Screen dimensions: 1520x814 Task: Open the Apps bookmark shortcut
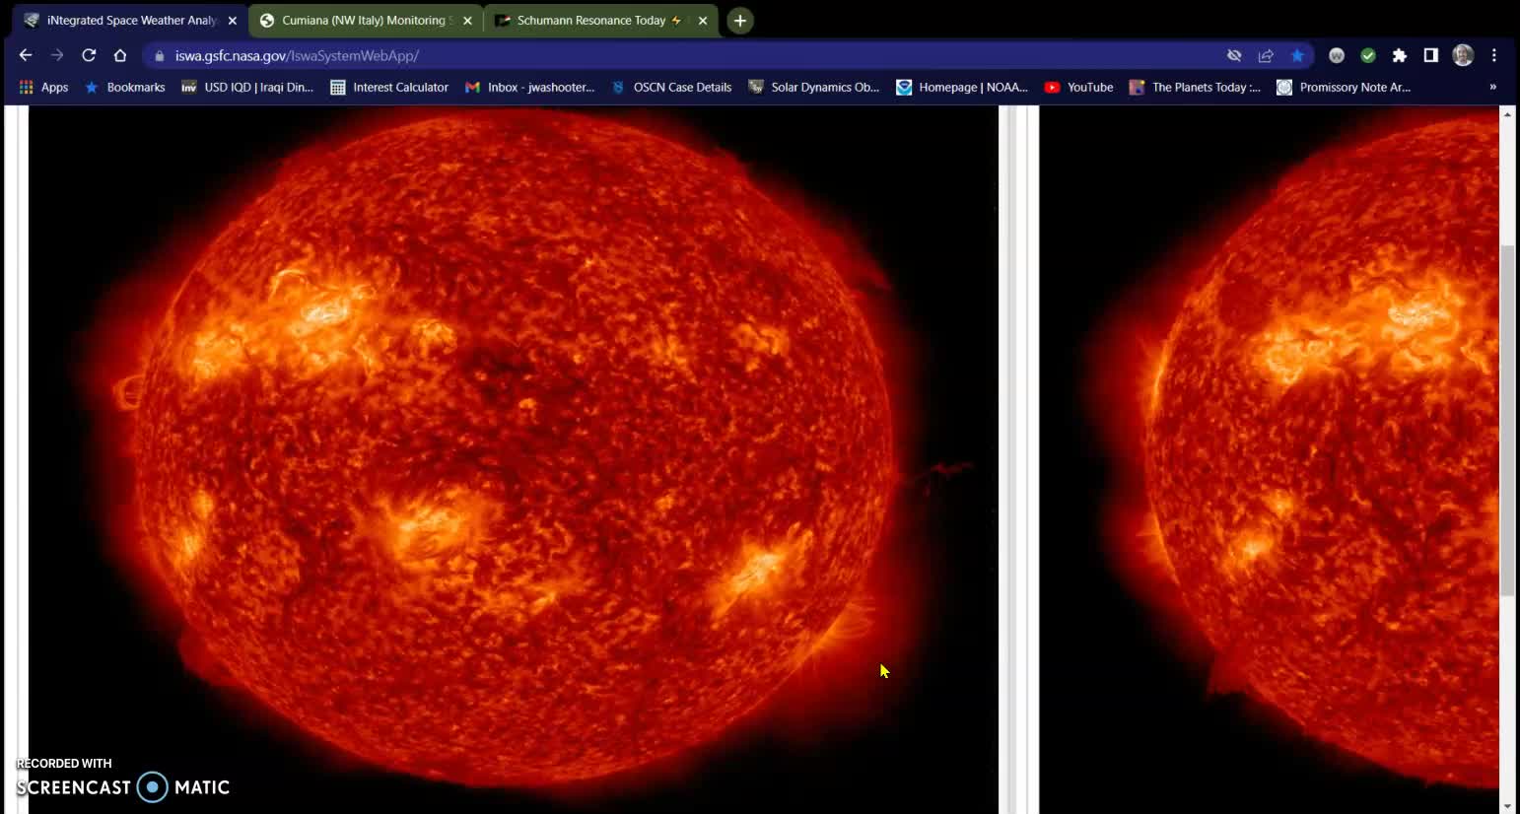(43, 87)
